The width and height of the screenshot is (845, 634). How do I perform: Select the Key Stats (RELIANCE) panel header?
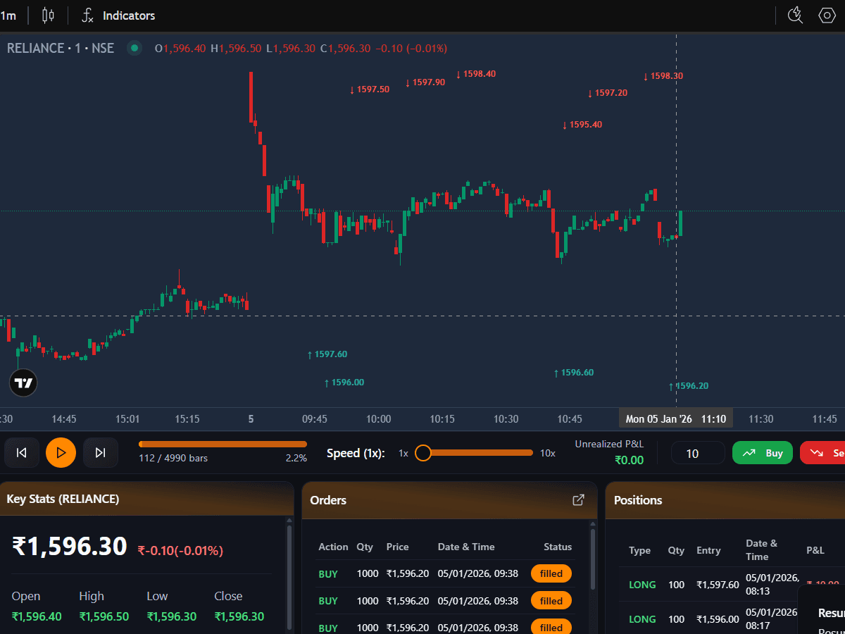pos(63,498)
